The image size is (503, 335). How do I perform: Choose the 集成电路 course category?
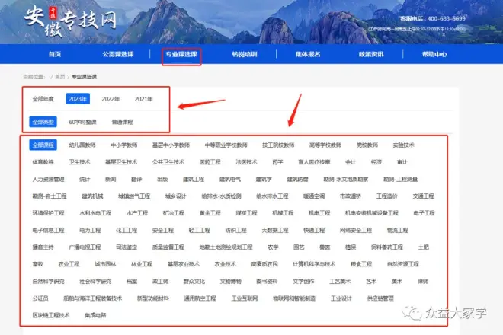tap(95, 315)
